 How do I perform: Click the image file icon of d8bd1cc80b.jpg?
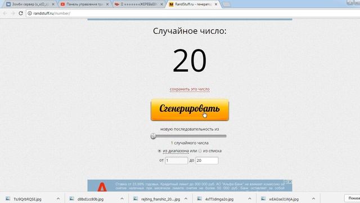pos(71,198)
